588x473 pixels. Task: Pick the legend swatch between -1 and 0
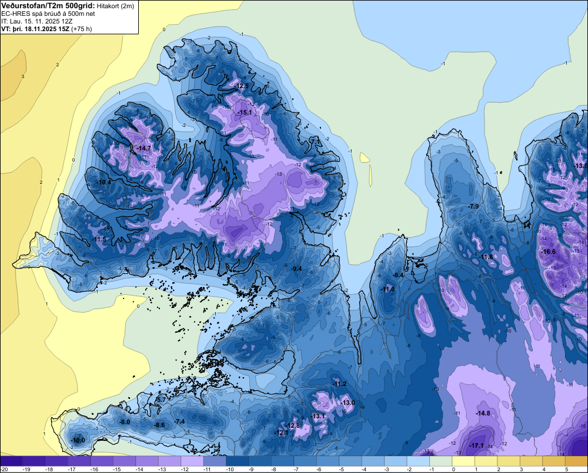441,461
